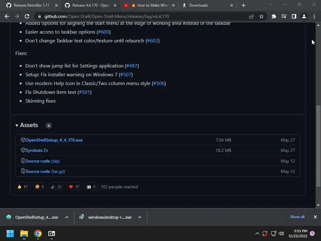
Task: Open the Chrome Extensions puzzle icon
Action: click(274, 16)
